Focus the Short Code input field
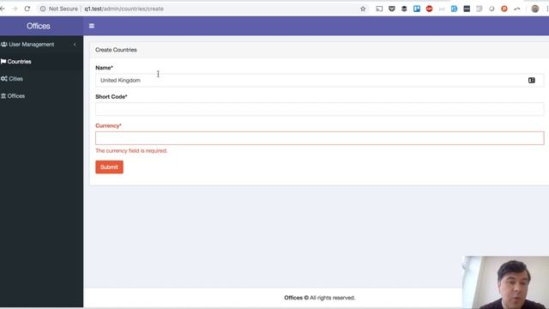This screenshot has width=549, height=309. coord(320,109)
